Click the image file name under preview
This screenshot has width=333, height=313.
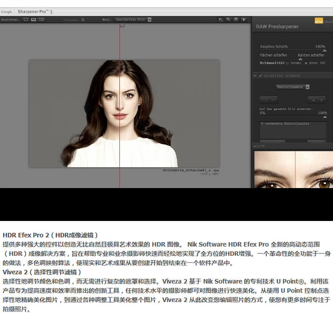pyautogui.click(x=191, y=170)
